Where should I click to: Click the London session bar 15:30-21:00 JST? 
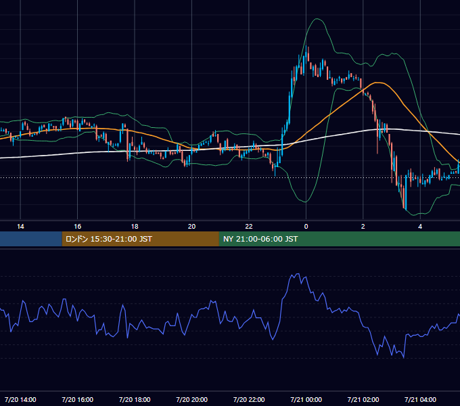pyautogui.click(x=140, y=239)
